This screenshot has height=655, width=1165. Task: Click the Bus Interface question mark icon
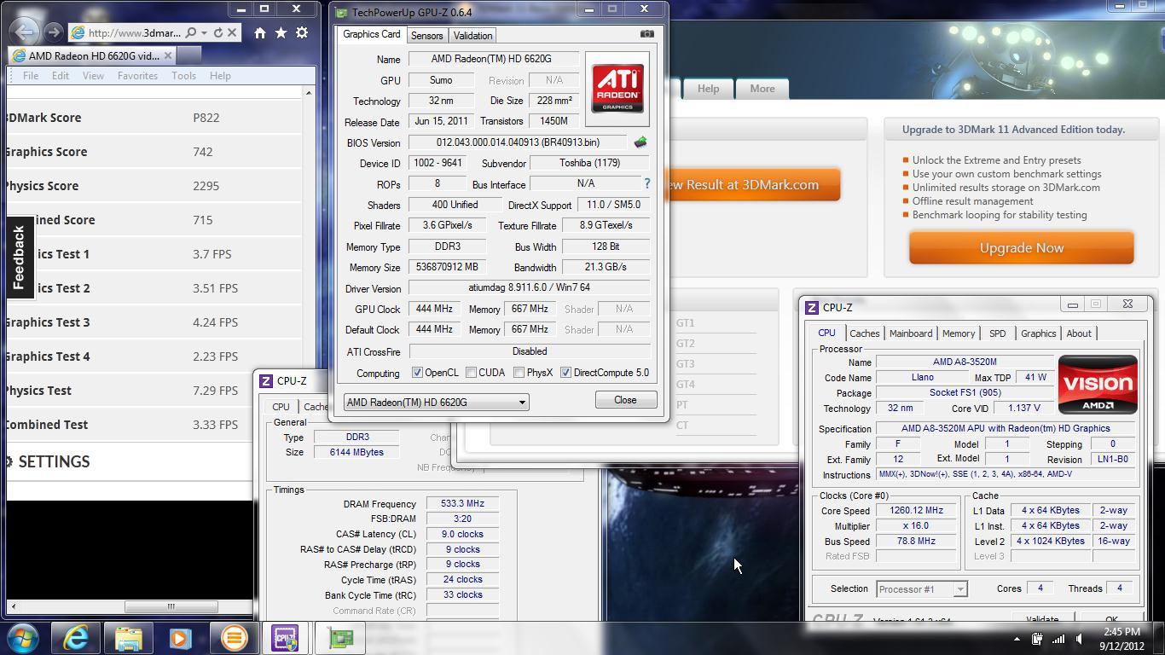coord(646,183)
